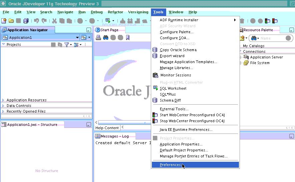Choose Manage Libraries menu entry
295x182 pixels.
[195, 68]
